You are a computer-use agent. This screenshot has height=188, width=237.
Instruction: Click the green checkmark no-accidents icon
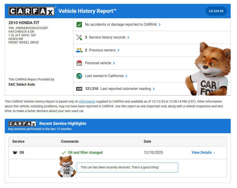[x=79, y=24]
